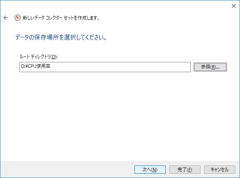Click the Performance Monitor wizard icon
The image size is (240, 178).
pos(17,18)
